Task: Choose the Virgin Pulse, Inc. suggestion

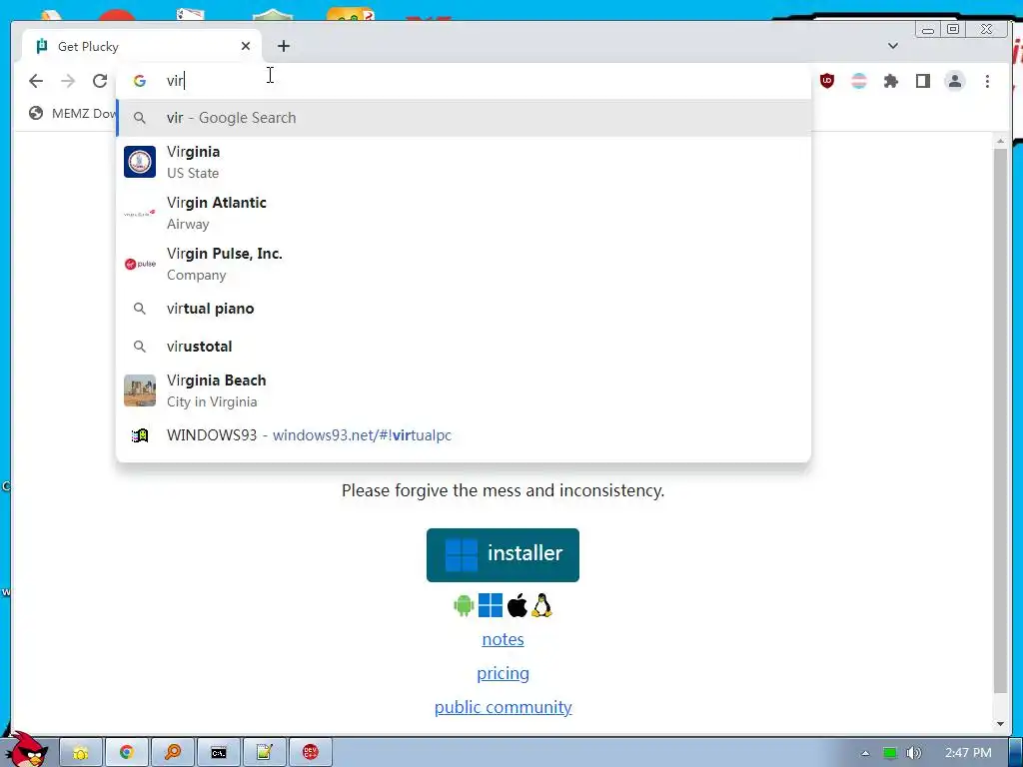Action: pyautogui.click(x=464, y=264)
